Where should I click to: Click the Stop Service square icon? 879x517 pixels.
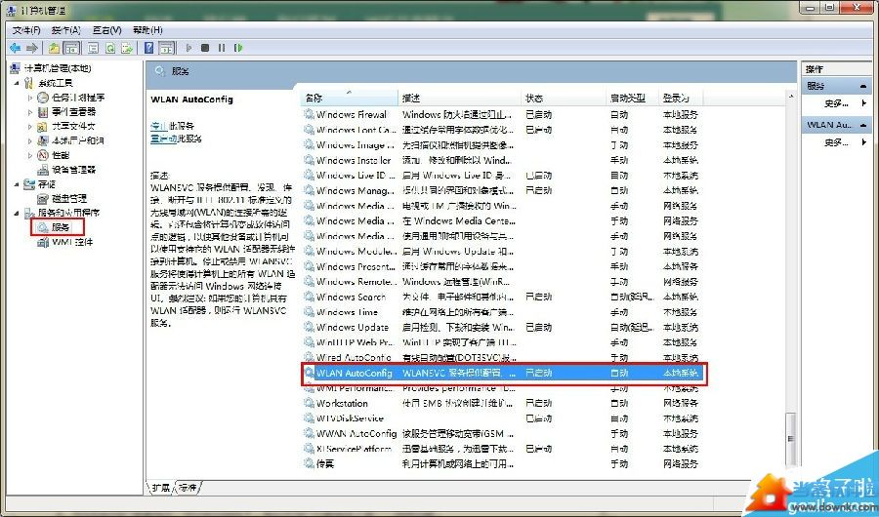(x=205, y=48)
